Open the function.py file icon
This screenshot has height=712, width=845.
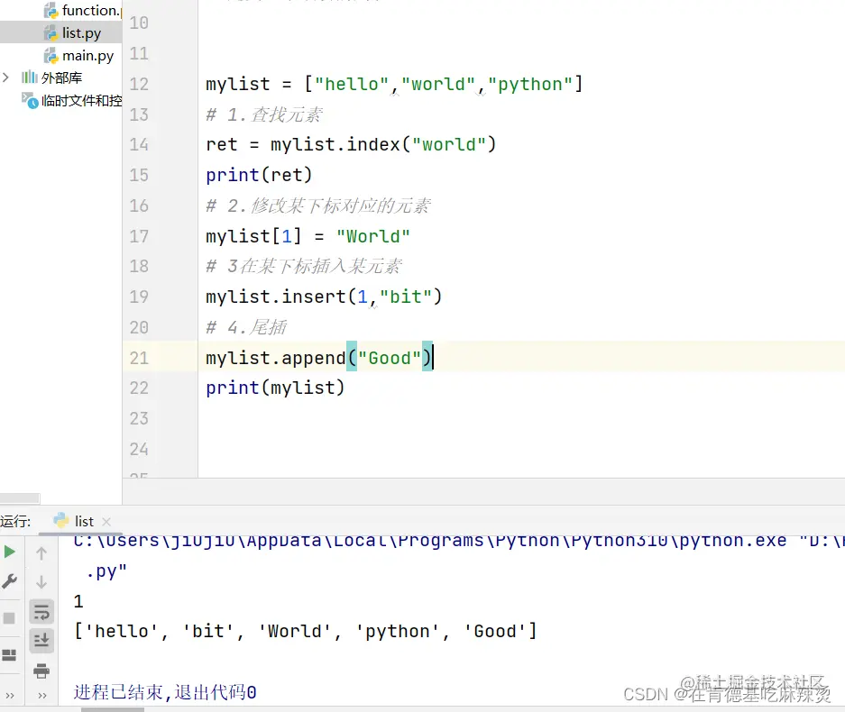(51, 10)
